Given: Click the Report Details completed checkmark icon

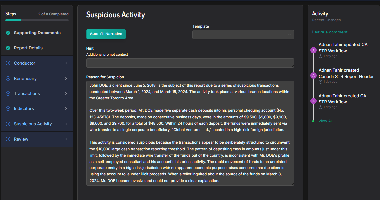Looking at the screenshot, I should click(x=8, y=48).
